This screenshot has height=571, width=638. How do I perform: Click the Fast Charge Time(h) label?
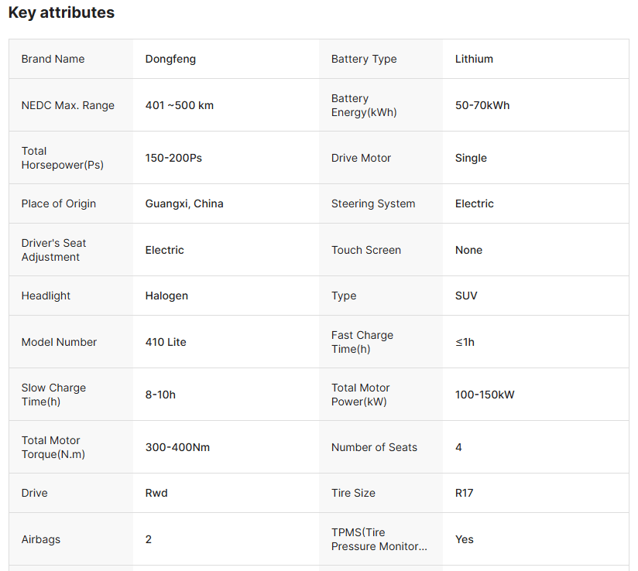coord(362,342)
